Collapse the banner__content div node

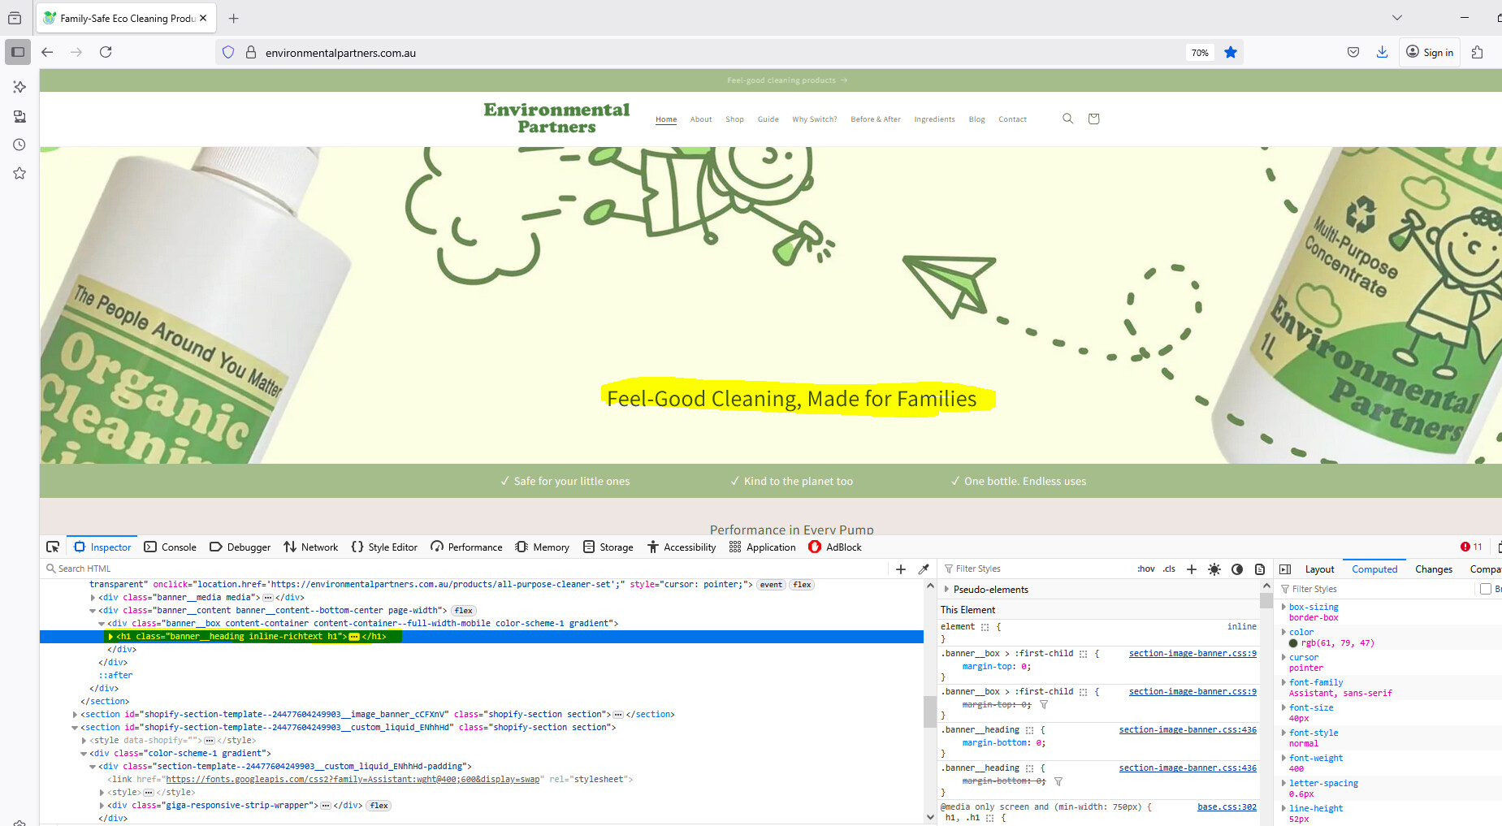(93, 611)
